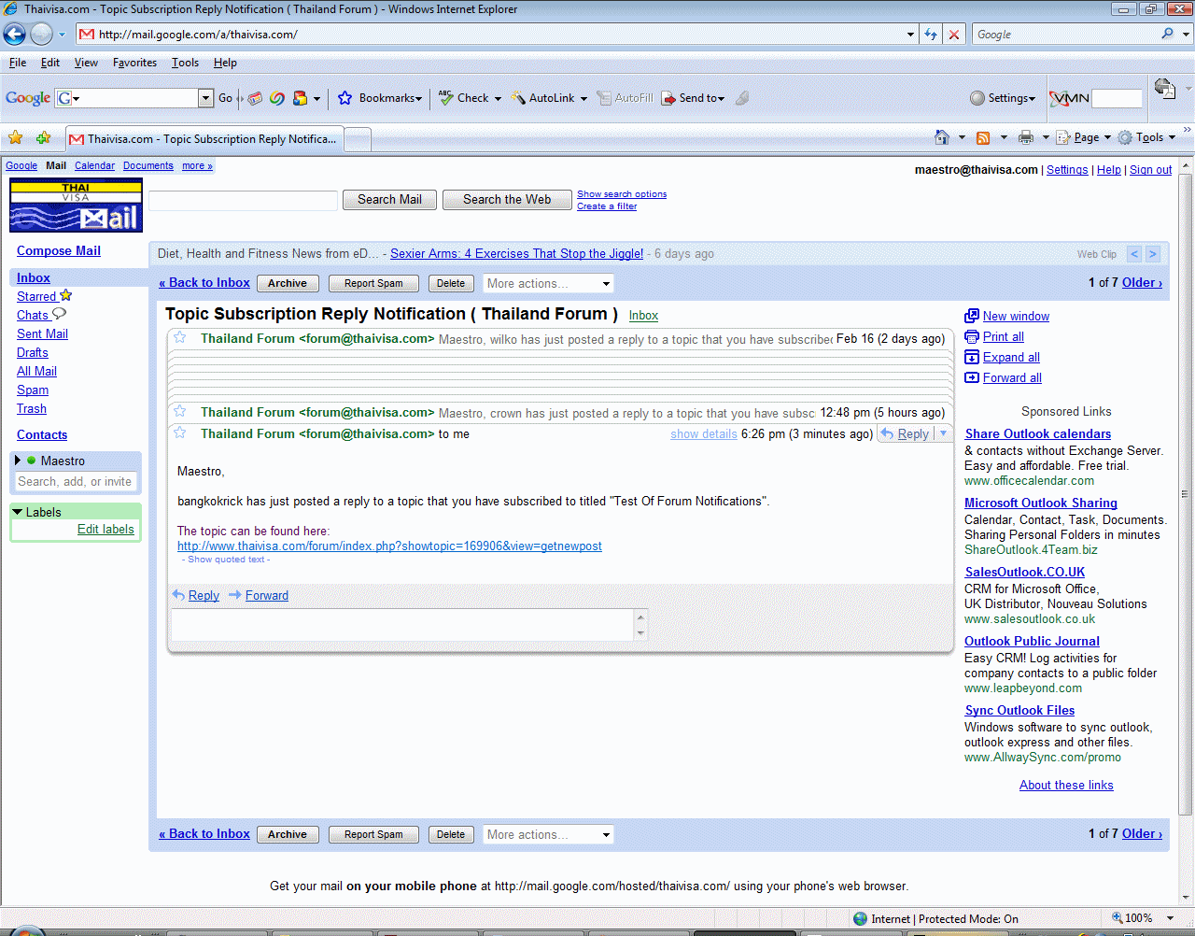This screenshot has height=936, width=1195.
Task: Click the Bookmarks star icon in Google Toolbar
Action: pos(344,98)
